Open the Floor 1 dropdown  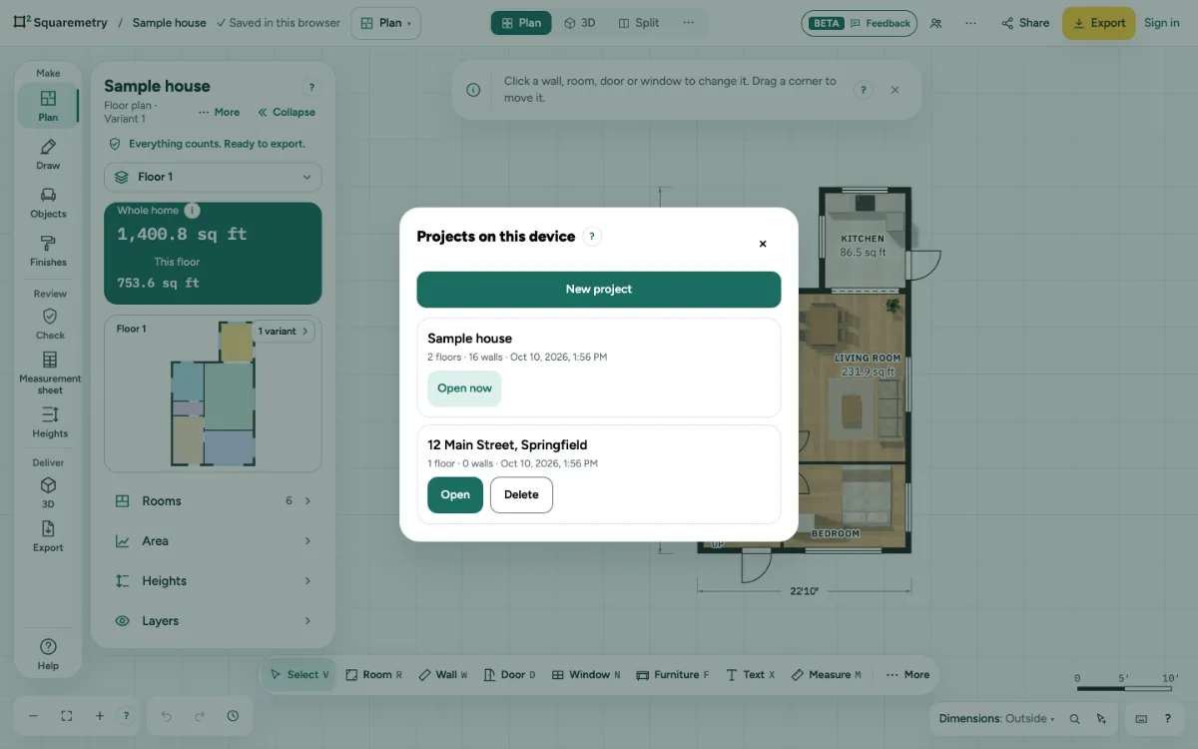[x=213, y=177]
